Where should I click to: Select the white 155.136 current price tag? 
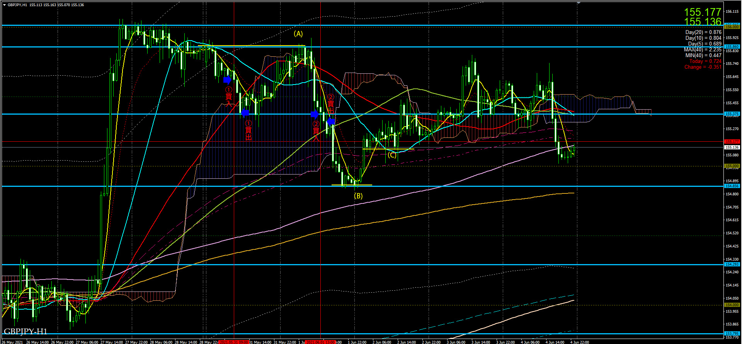(732, 147)
